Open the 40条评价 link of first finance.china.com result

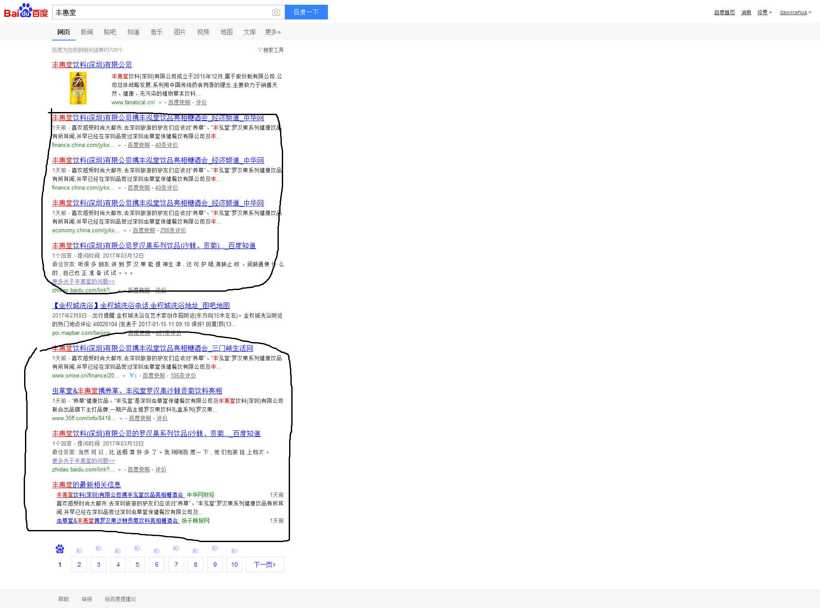click(x=166, y=145)
